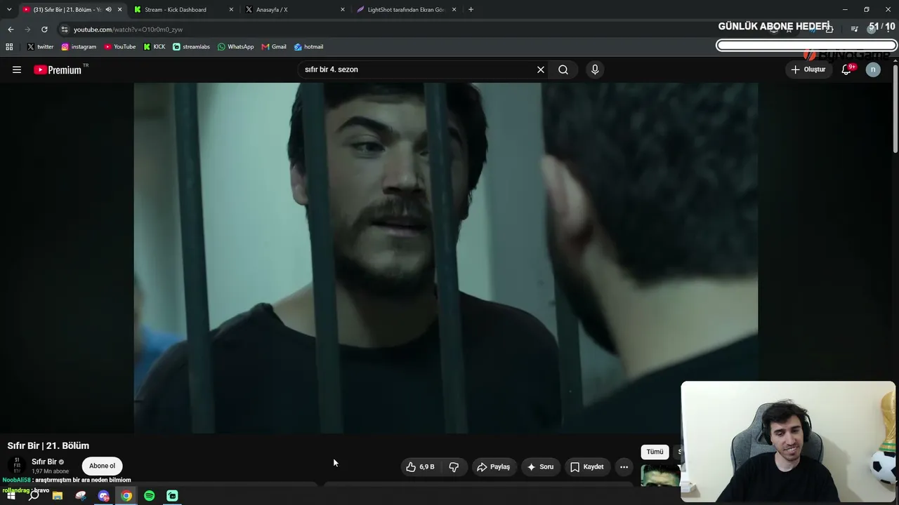The image size is (899, 505).
Task: Run search with the magnifier button
Action: tap(563, 69)
